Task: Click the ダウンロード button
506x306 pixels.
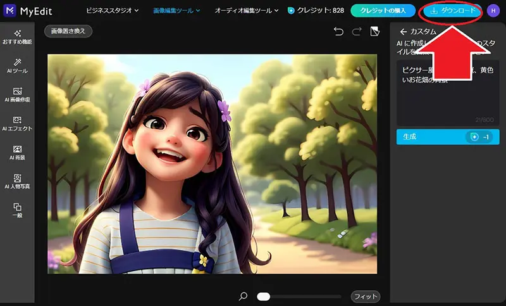Action: (x=453, y=11)
